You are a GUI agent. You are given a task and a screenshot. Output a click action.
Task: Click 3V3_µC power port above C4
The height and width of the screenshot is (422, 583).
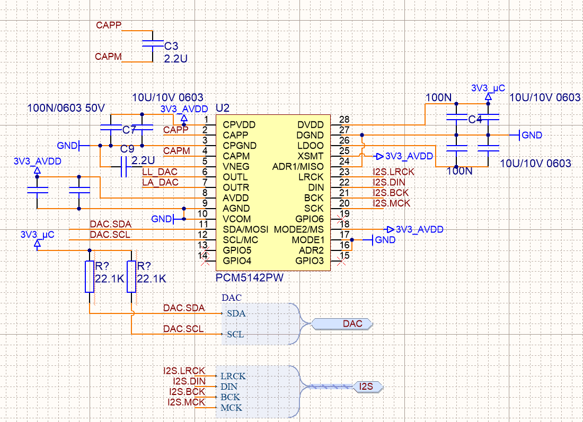pos(488,93)
